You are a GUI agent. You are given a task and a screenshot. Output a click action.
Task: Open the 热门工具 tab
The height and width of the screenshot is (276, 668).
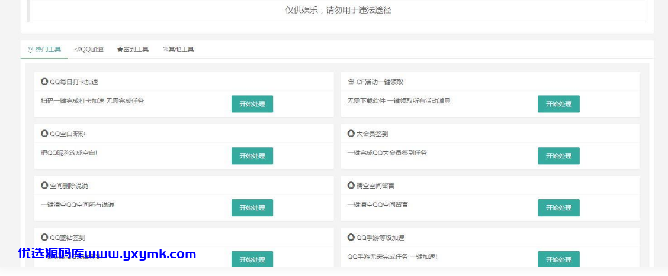click(x=44, y=49)
